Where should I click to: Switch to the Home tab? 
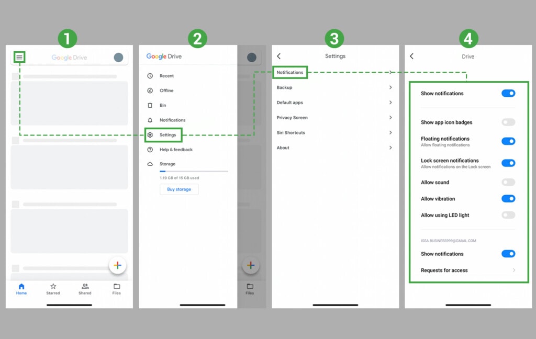pyautogui.click(x=21, y=289)
